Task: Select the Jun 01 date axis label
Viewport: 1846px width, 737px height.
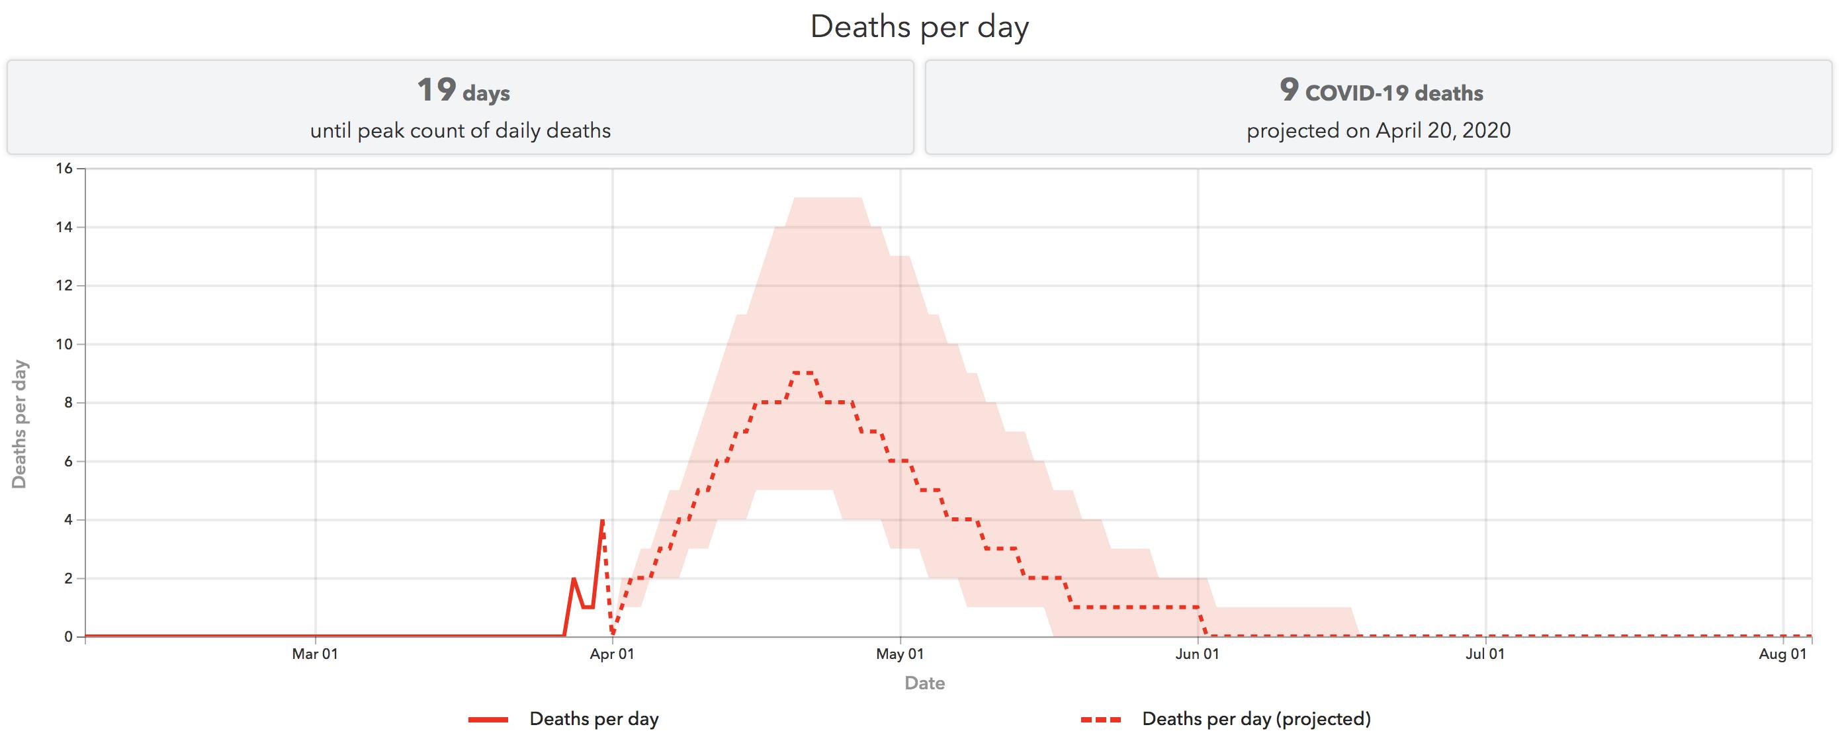Action: pyautogui.click(x=1197, y=654)
